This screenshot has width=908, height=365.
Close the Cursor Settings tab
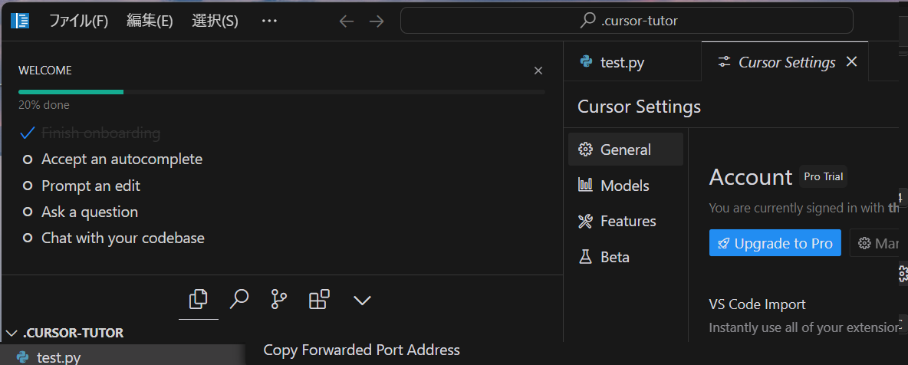tap(851, 62)
